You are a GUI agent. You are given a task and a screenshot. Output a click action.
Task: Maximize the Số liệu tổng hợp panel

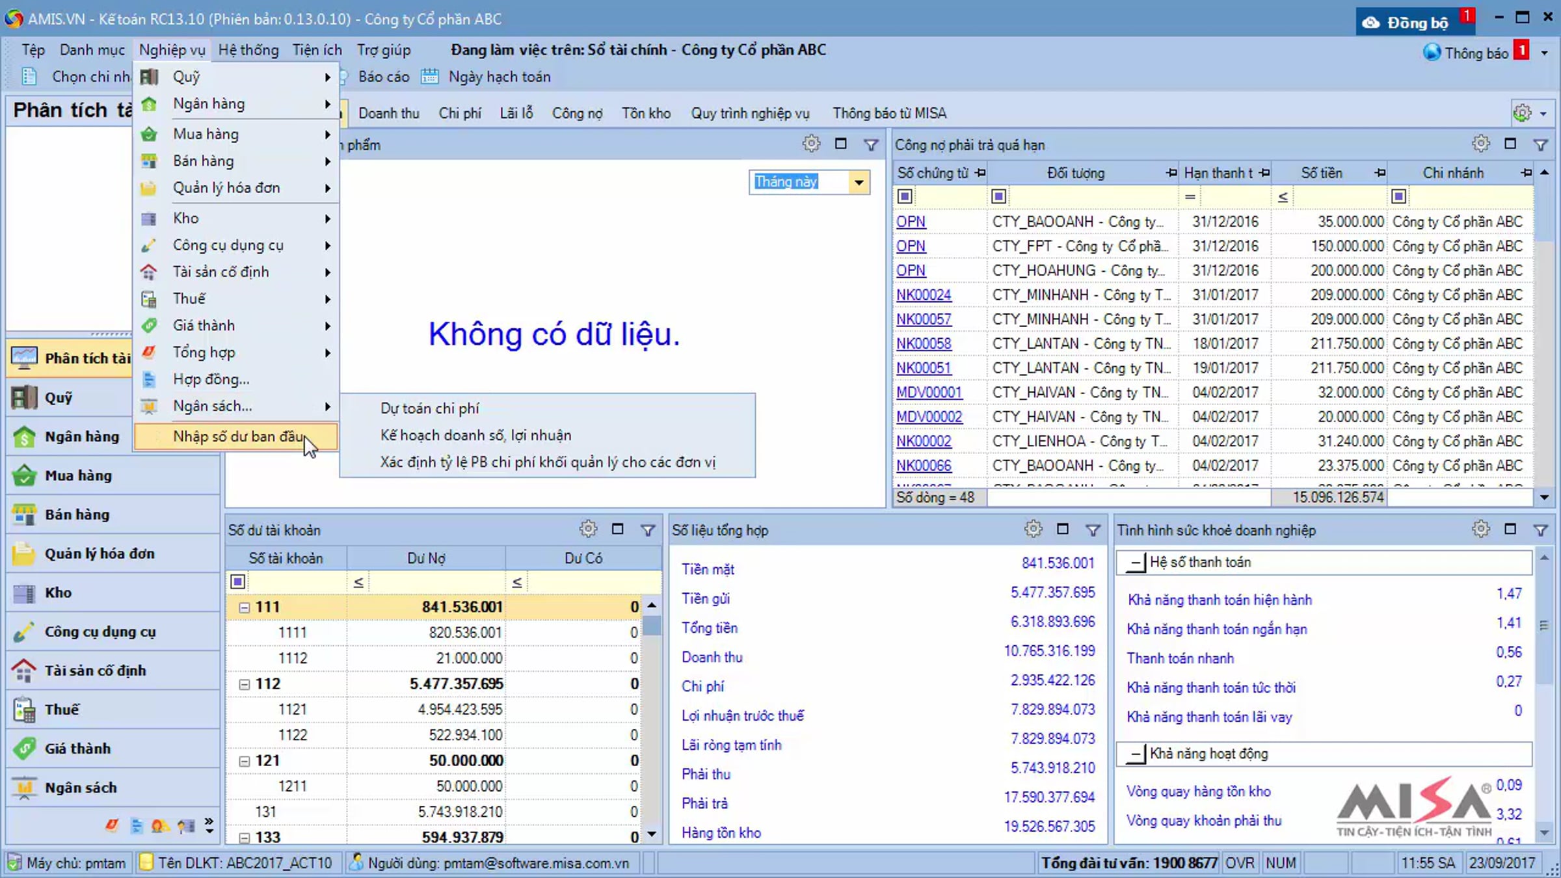point(1063,529)
